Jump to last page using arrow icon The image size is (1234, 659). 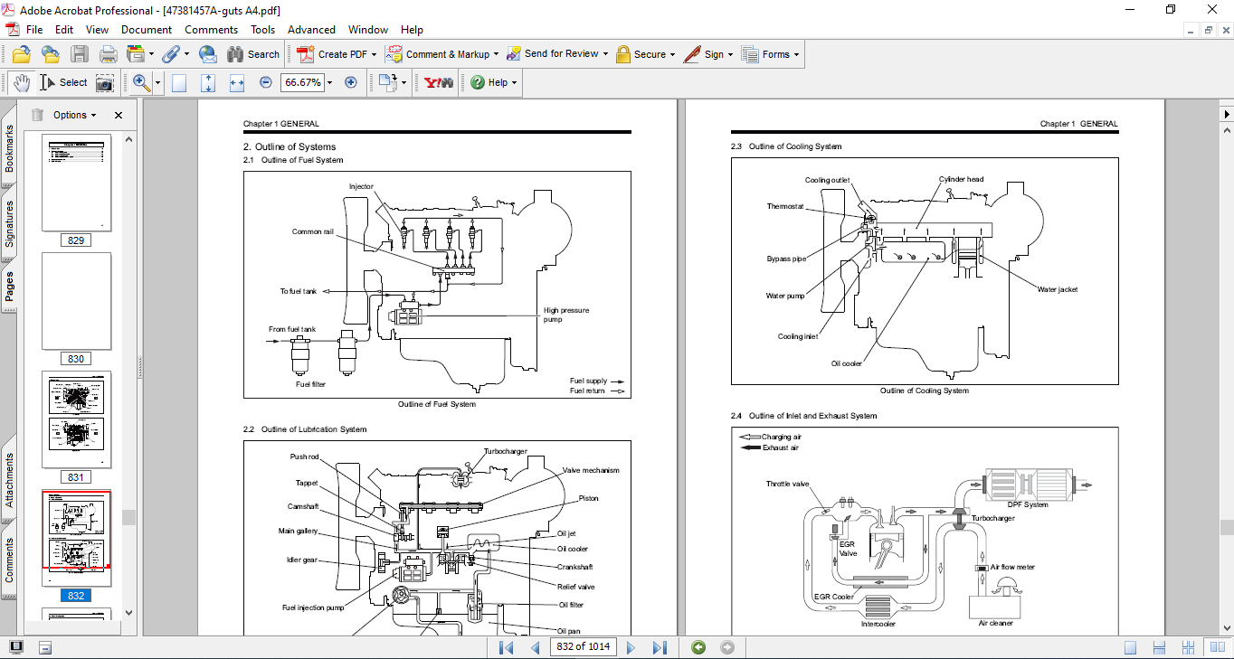click(x=660, y=647)
